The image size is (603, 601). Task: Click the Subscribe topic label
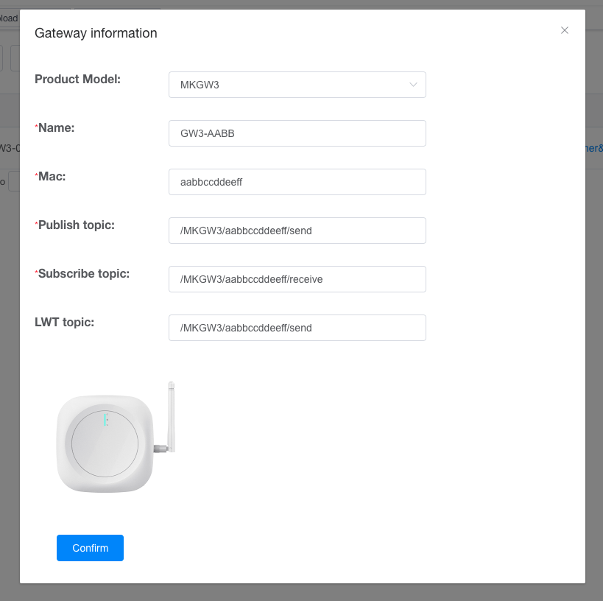[84, 273]
